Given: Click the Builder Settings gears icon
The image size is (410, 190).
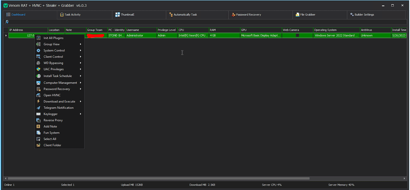Looking at the screenshot, I should pos(352,15).
